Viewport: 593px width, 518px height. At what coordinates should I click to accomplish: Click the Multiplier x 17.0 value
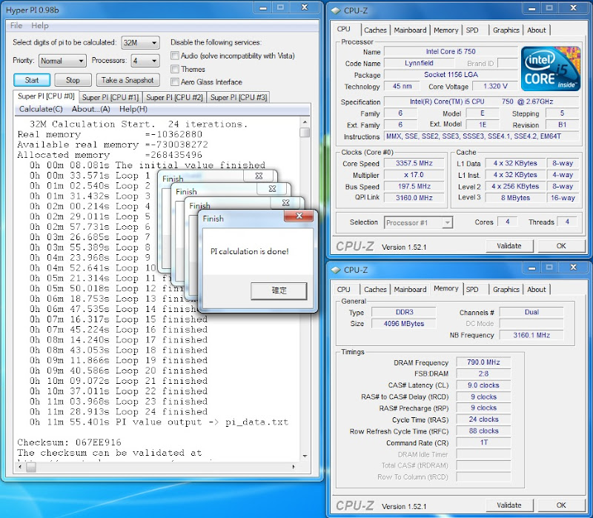coord(414,175)
